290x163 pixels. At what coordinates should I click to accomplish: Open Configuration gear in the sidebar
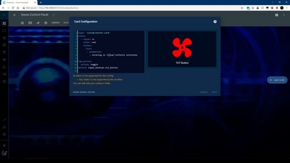4,134
